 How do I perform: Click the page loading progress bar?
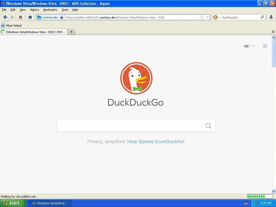point(260,196)
